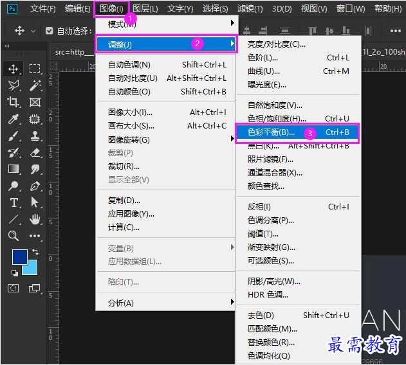This screenshot has width=406, height=365.
Task: Expand the 模式(M) submenu
Action: coord(165,24)
